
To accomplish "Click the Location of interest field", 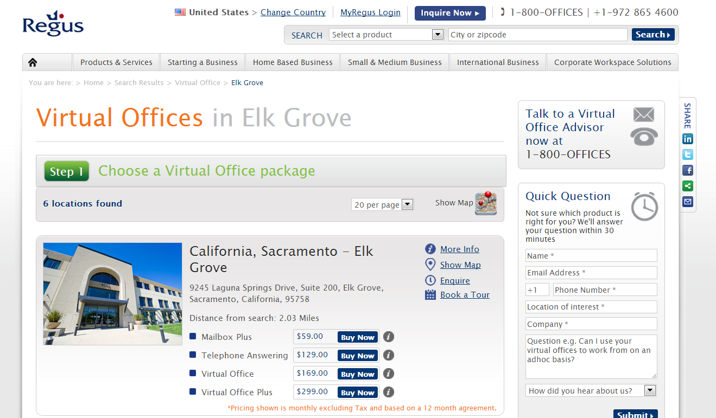I will click(x=591, y=307).
